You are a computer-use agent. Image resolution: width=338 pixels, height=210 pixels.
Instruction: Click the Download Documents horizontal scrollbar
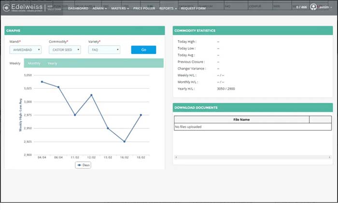click(x=253, y=157)
